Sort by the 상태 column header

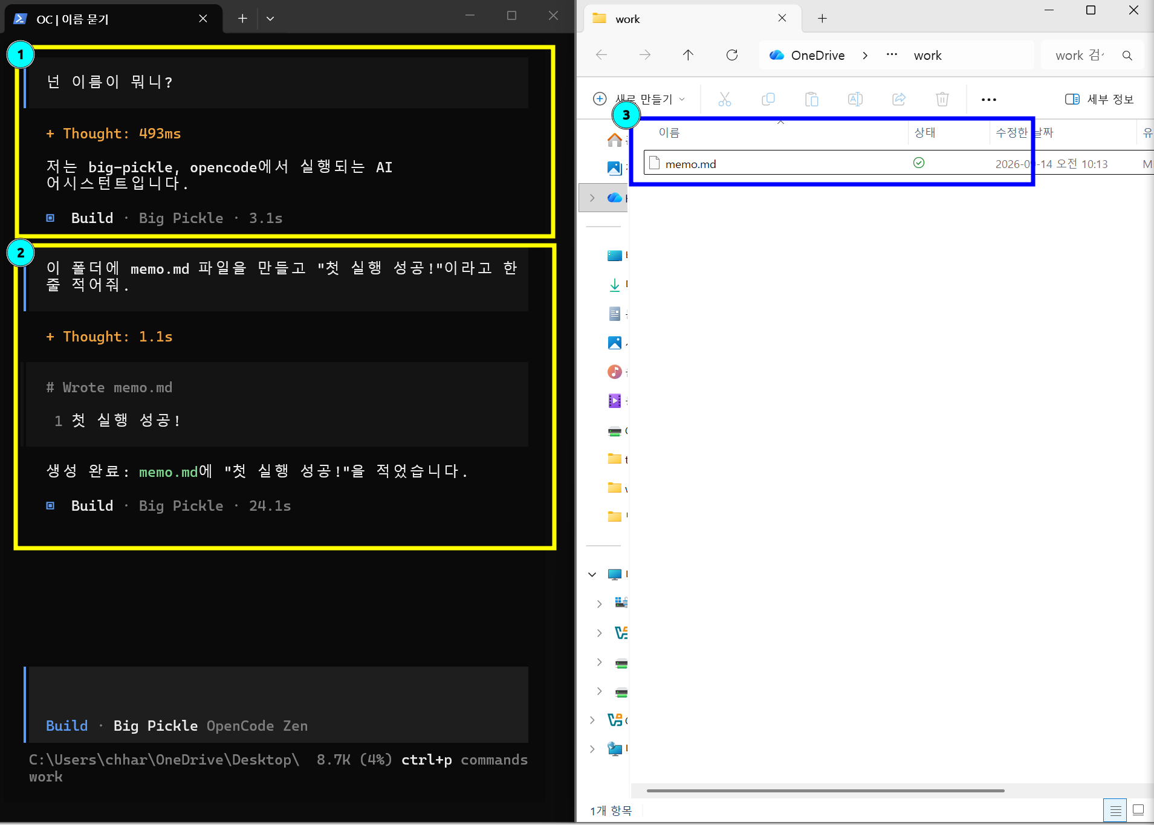click(x=948, y=132)
